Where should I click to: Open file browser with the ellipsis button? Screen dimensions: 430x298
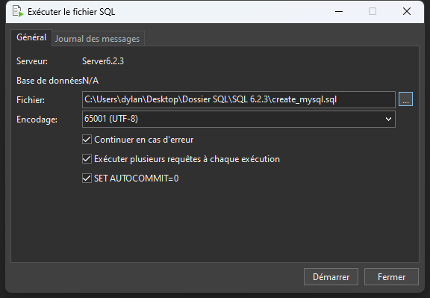pyautogui.click(x=405, y=99)
